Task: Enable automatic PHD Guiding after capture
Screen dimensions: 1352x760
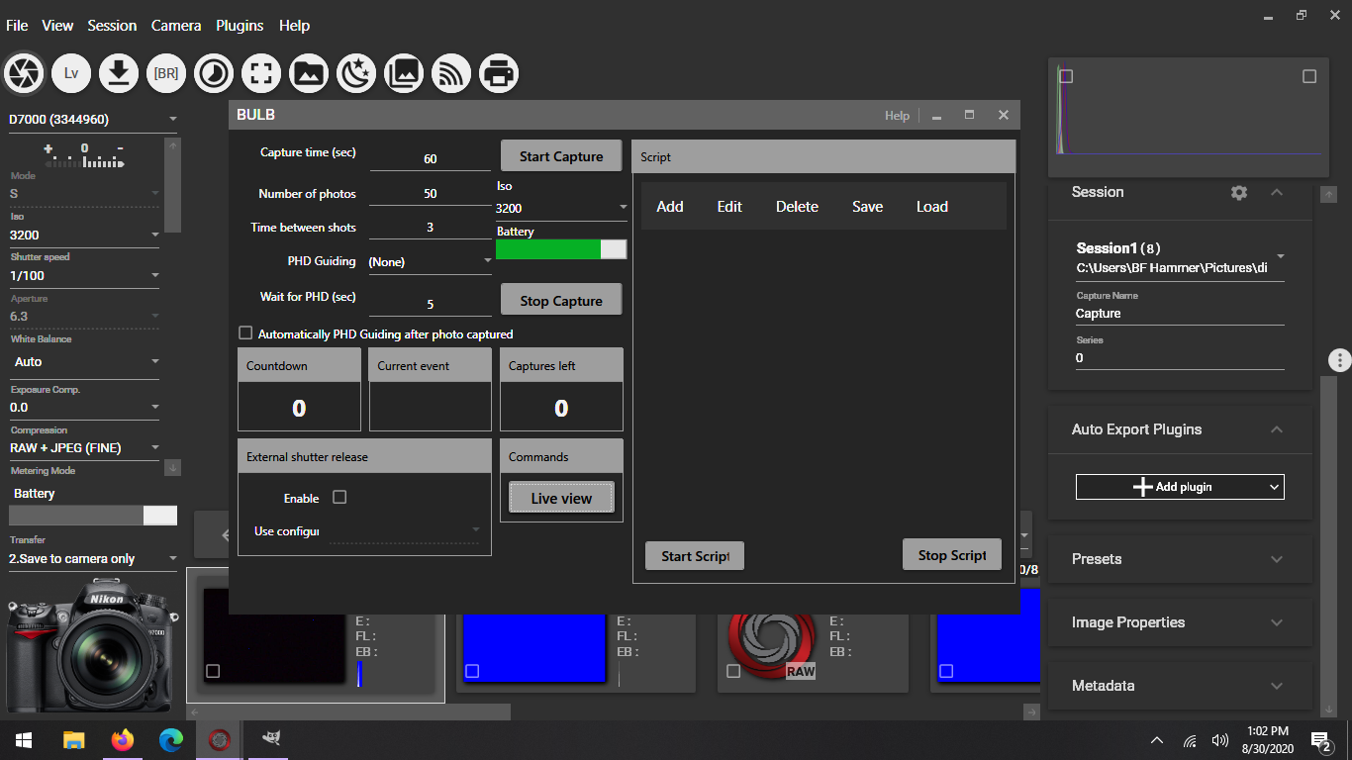Action: [x=246, y=333]
